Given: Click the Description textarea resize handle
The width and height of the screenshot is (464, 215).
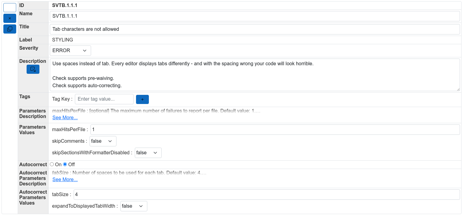Looking at the screenshot, I should click(458, 89).
